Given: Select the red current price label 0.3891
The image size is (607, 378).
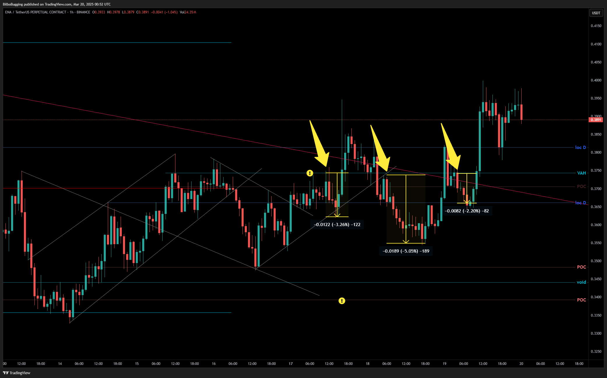Looking at the screenshot, I should coord(596,120).
